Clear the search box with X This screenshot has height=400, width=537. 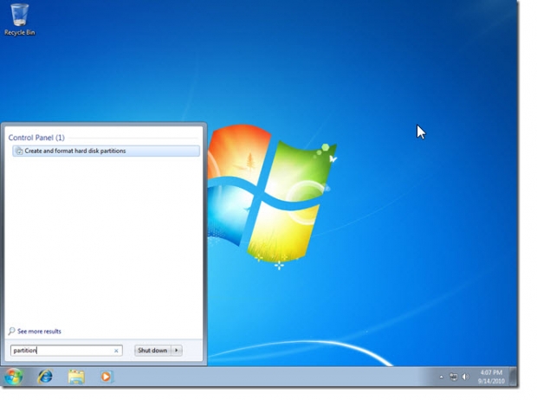click(116, 351)
